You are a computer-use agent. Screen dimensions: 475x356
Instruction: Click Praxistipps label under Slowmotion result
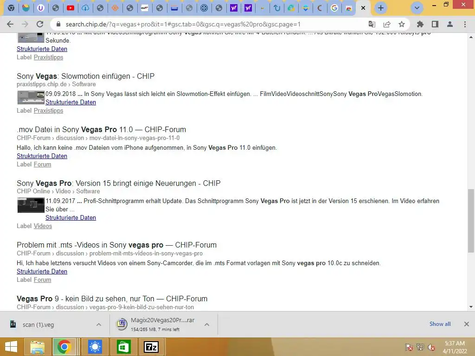48,110
